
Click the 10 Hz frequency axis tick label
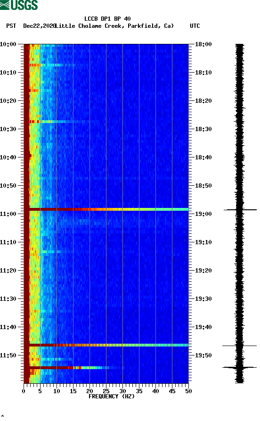57,391
